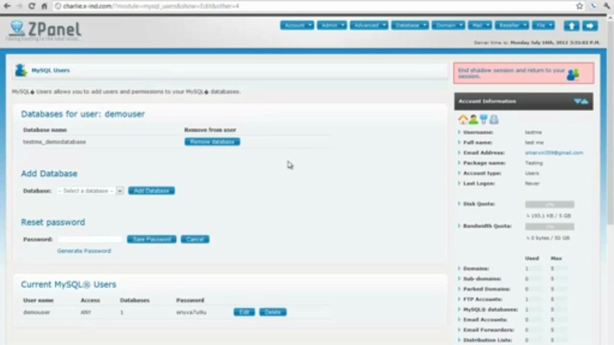Click the up arrow header button

(571, 26)
